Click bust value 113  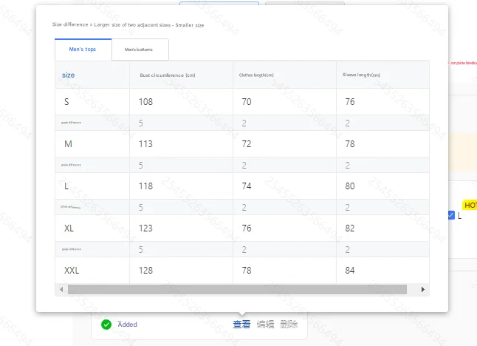click(x=145, y=143)
